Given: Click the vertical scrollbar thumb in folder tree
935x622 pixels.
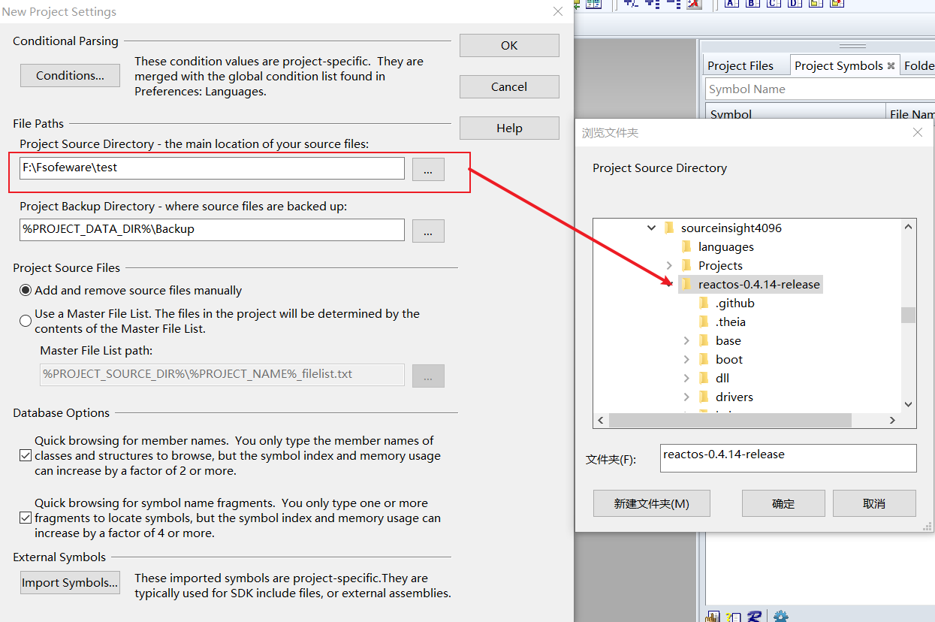Looking at the screenshot, I should coord(909,315).
